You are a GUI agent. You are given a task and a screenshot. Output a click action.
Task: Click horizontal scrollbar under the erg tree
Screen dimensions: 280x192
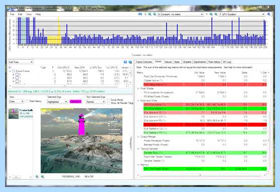(64, 86)
